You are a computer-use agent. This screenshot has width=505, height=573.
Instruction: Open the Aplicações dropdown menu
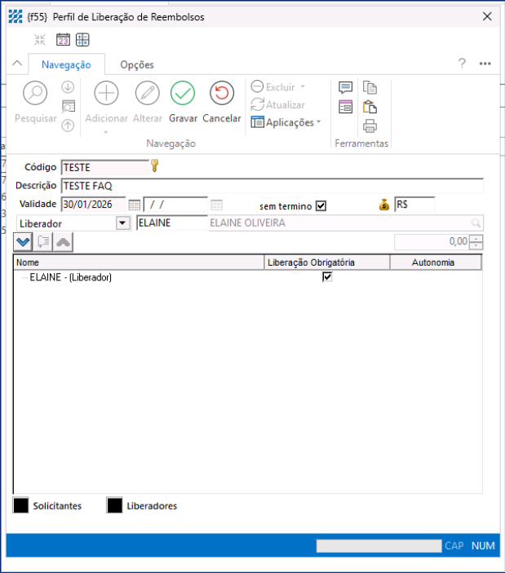coord(286,122)
